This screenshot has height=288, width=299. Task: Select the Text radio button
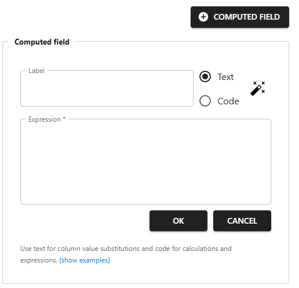coord(205,76)
